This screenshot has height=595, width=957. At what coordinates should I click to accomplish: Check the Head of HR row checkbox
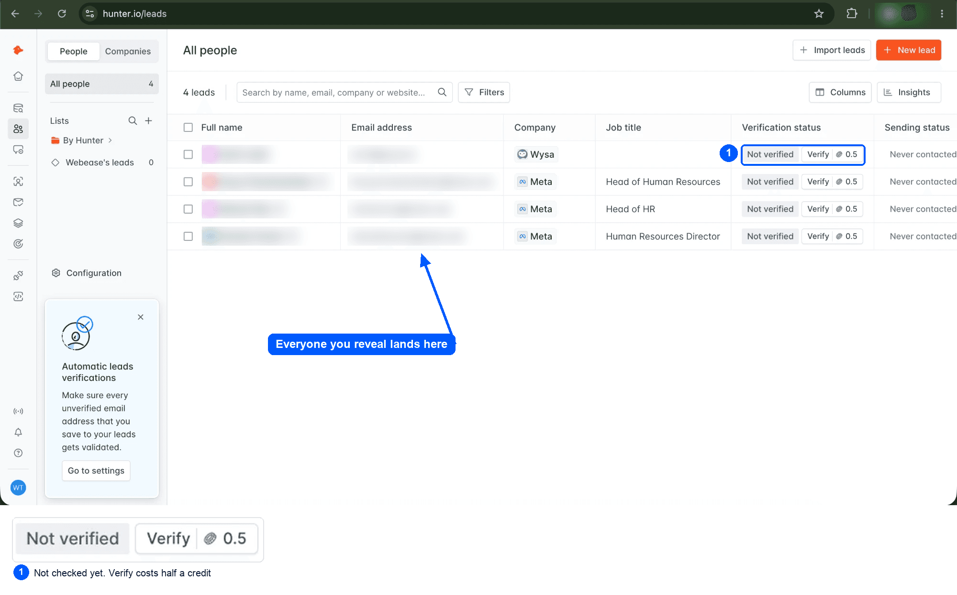click(188, 209)
